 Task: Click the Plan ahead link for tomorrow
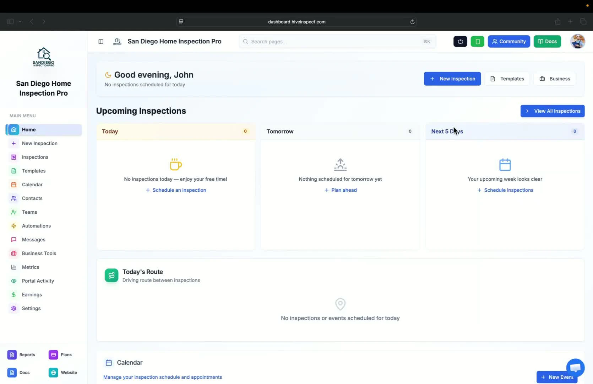tap(340, 190)
